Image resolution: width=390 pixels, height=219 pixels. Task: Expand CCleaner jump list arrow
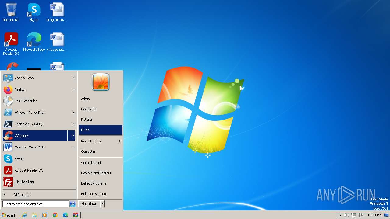click(72, 136)
